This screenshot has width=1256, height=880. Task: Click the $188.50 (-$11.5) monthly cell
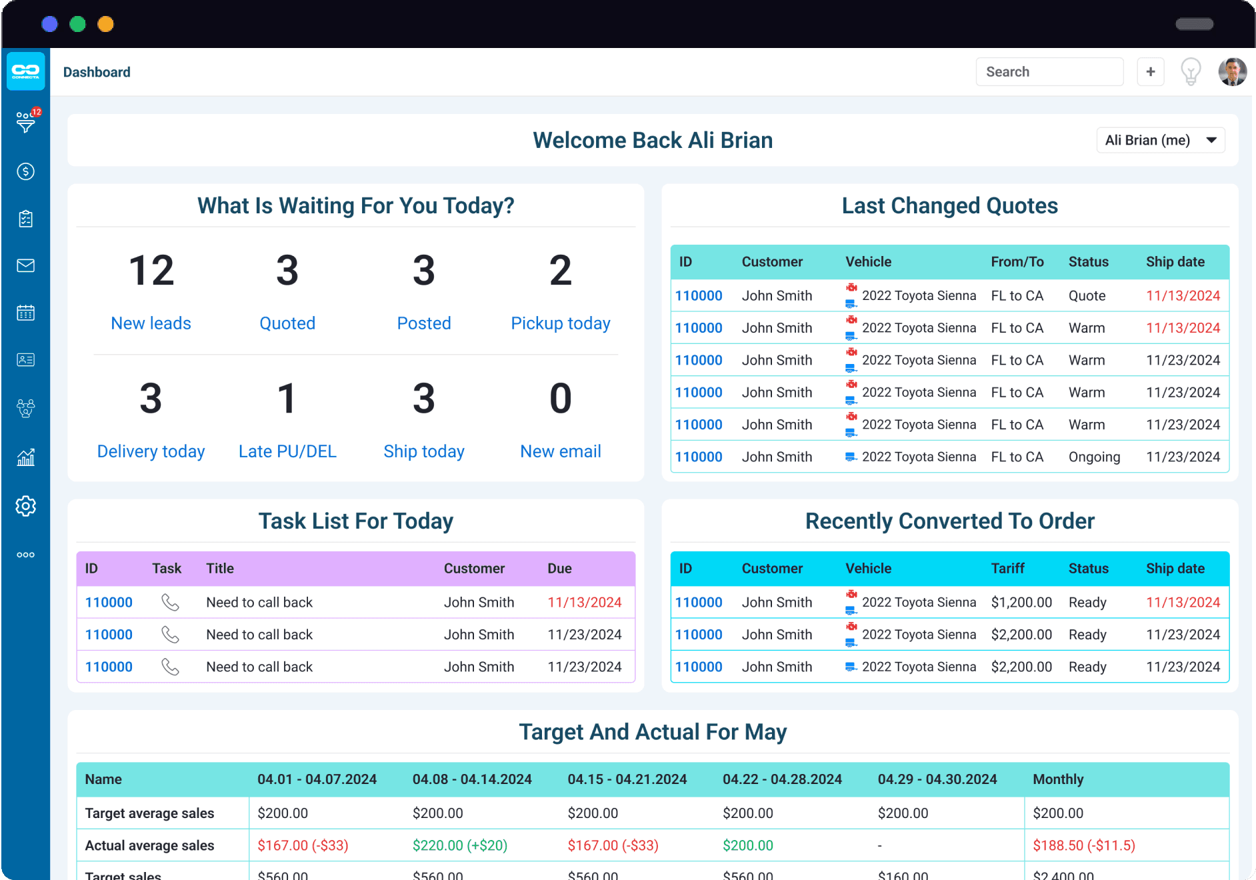pos(1084,845)
